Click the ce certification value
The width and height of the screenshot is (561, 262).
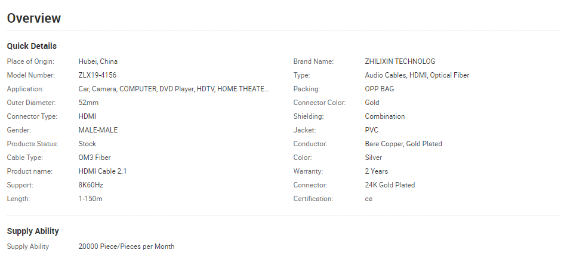[368, 199]
